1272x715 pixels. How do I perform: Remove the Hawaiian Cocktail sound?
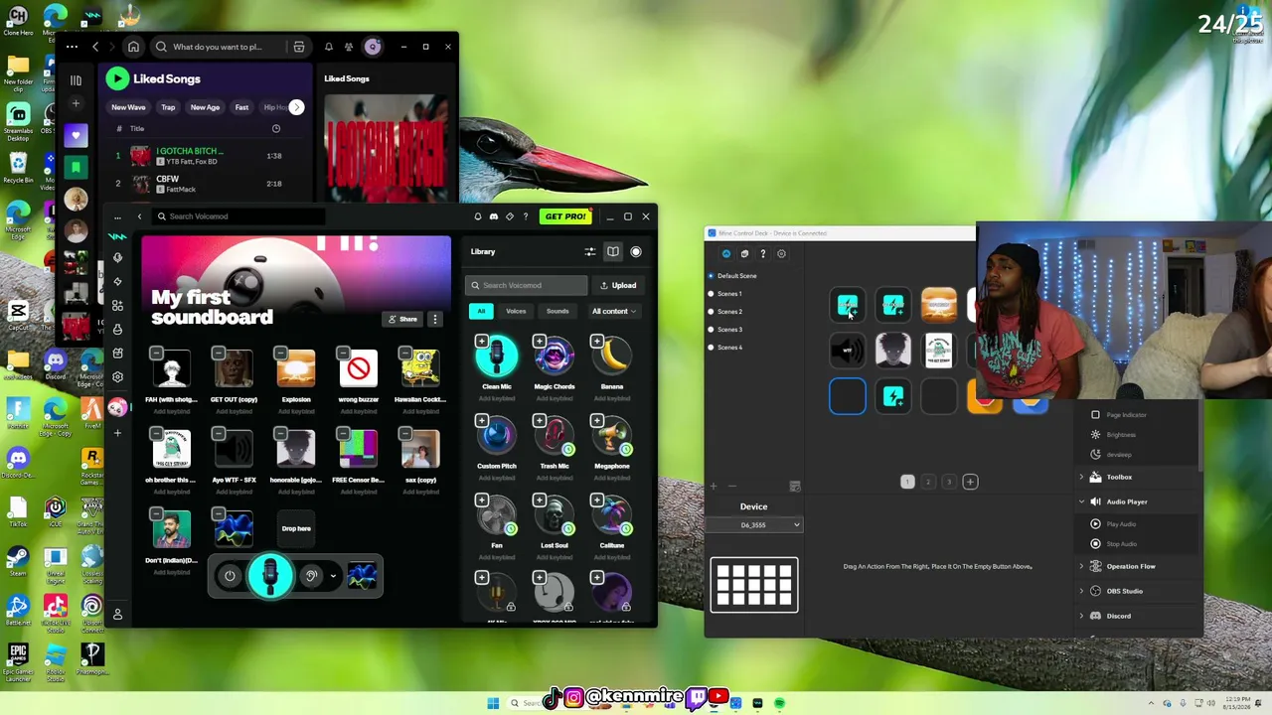click(x=405, y=353)
